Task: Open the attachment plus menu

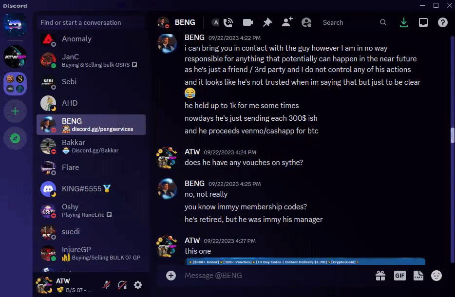Action: click(x=171, y=276)
